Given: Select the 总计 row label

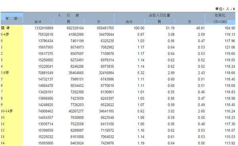Looking at the screenshot, I should pyautogui.click(x=5, y=28).
